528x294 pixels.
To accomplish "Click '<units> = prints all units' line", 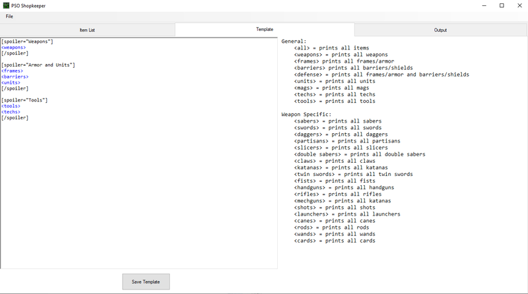I will (x=335, y=81).
